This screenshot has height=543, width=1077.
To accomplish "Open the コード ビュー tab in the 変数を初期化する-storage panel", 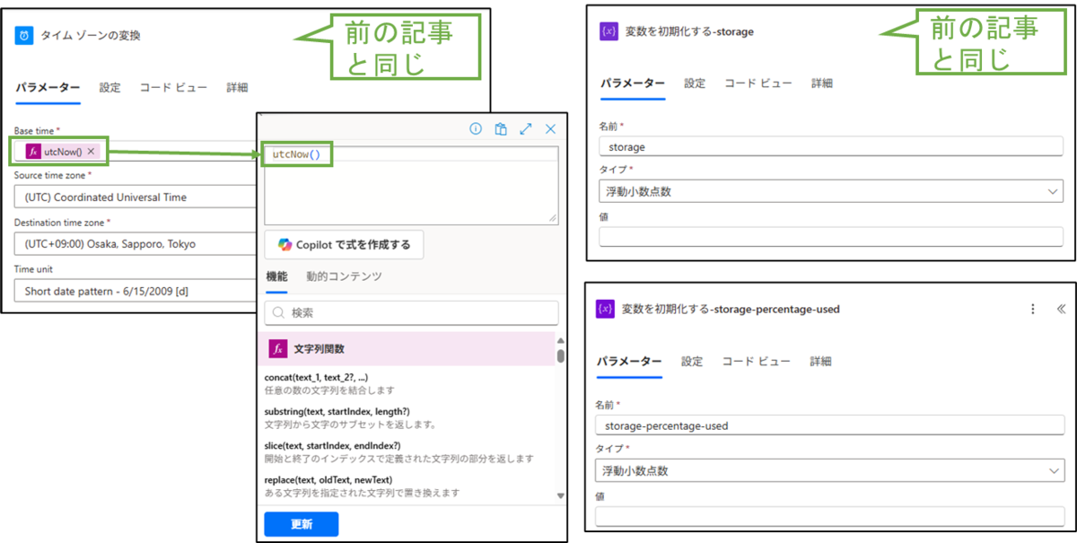I will 758,83.
